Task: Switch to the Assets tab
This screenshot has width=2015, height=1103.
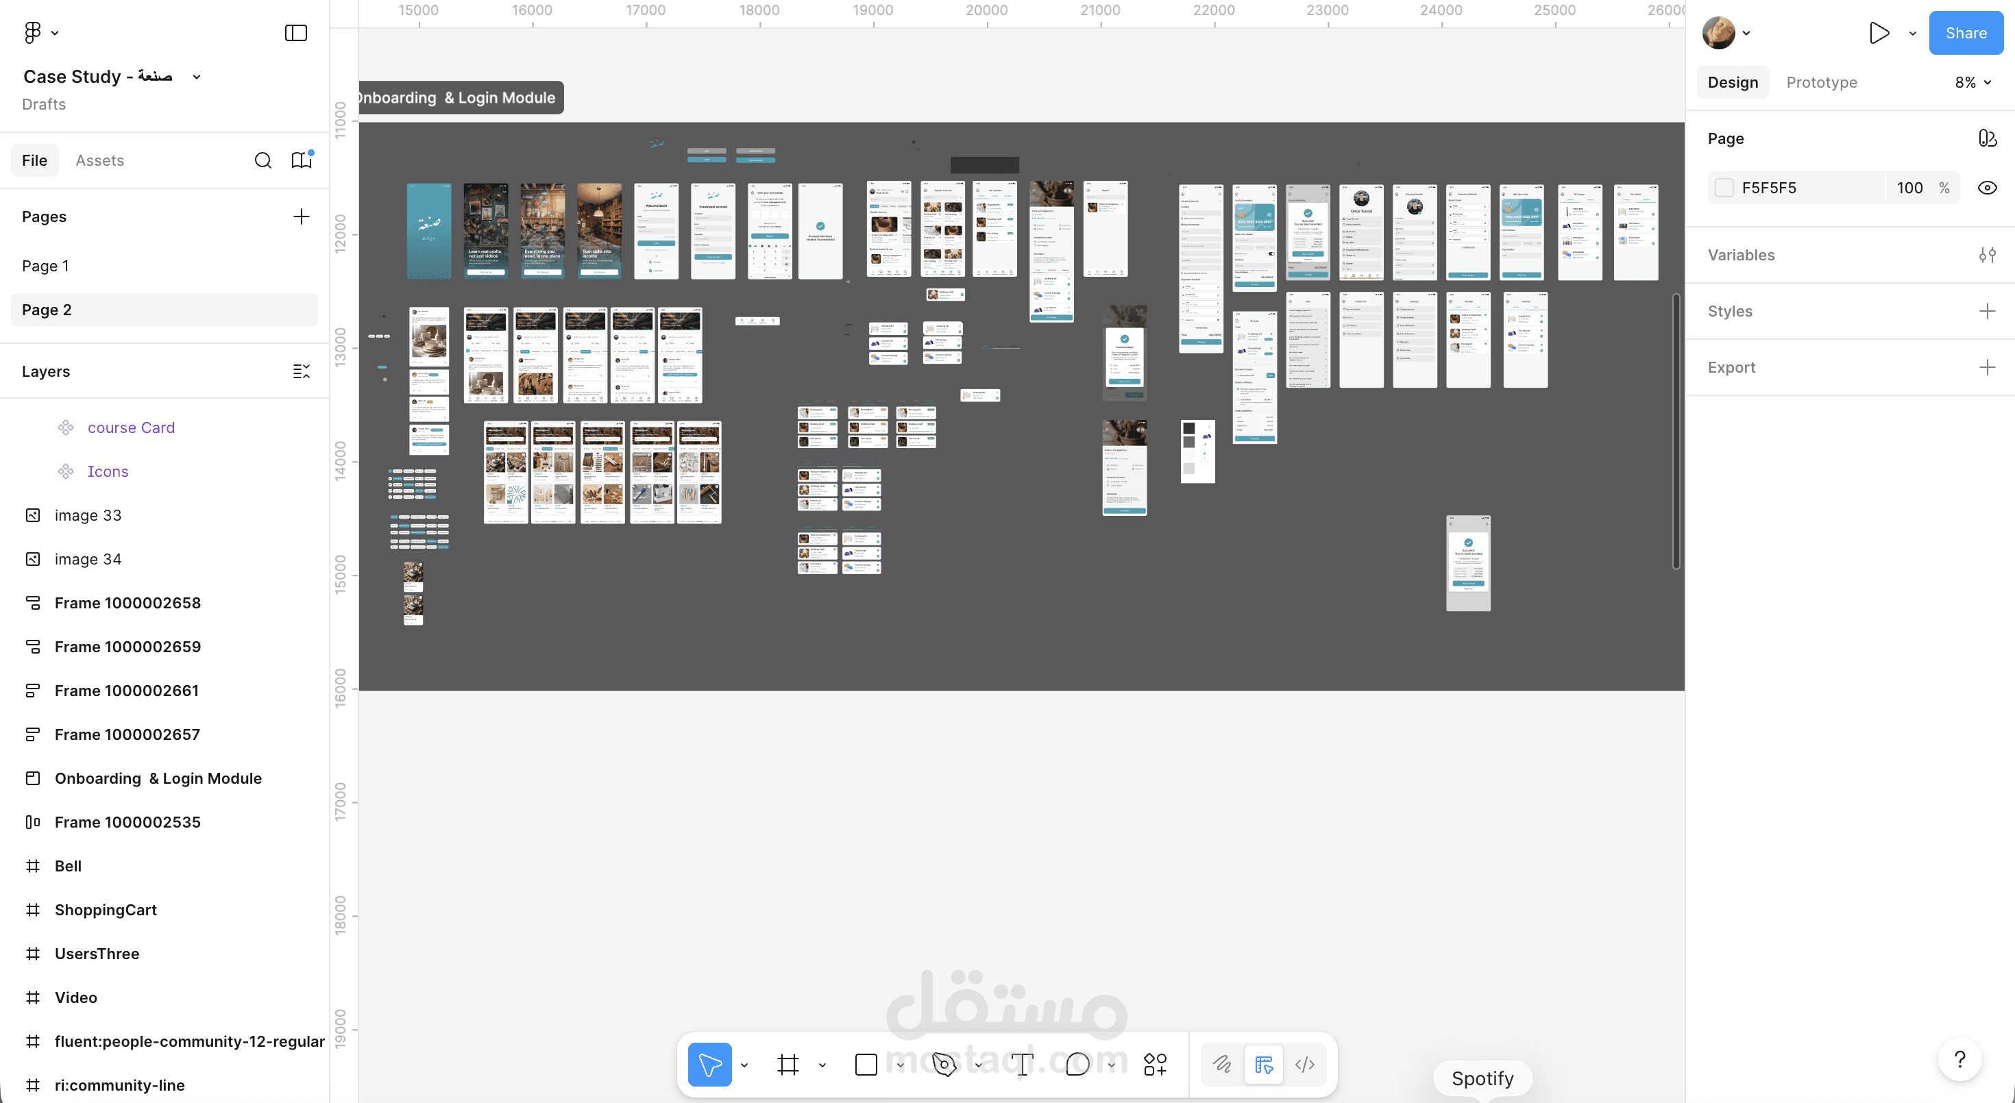Action: click(x=99, y=160)
